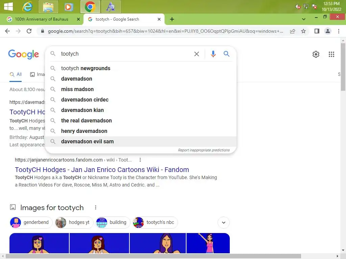Click the address bar URL
The width and height of the screenshot is (346, 259).
point(165,31)
